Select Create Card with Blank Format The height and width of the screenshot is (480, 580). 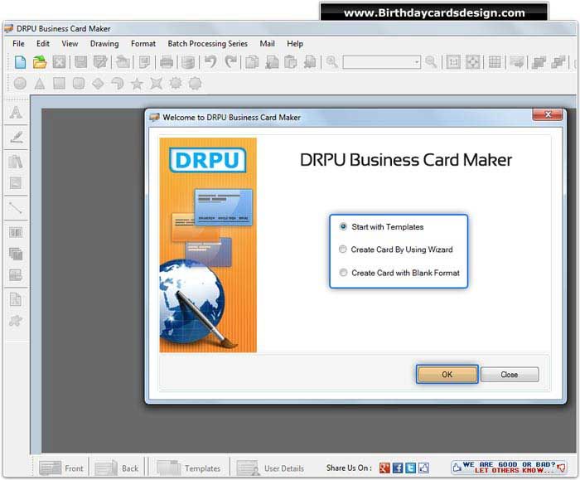coord(399,273)
